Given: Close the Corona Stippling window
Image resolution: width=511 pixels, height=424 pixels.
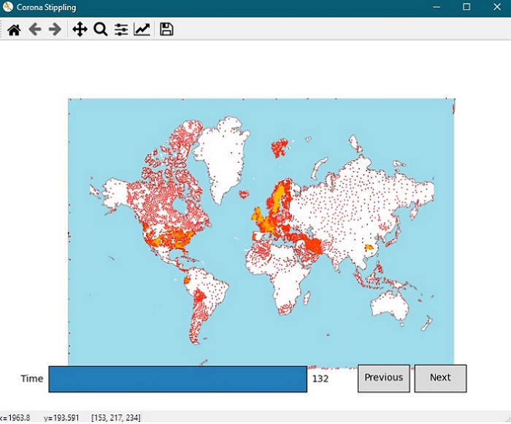Looking at the screenshot, I should click(497, 7).
